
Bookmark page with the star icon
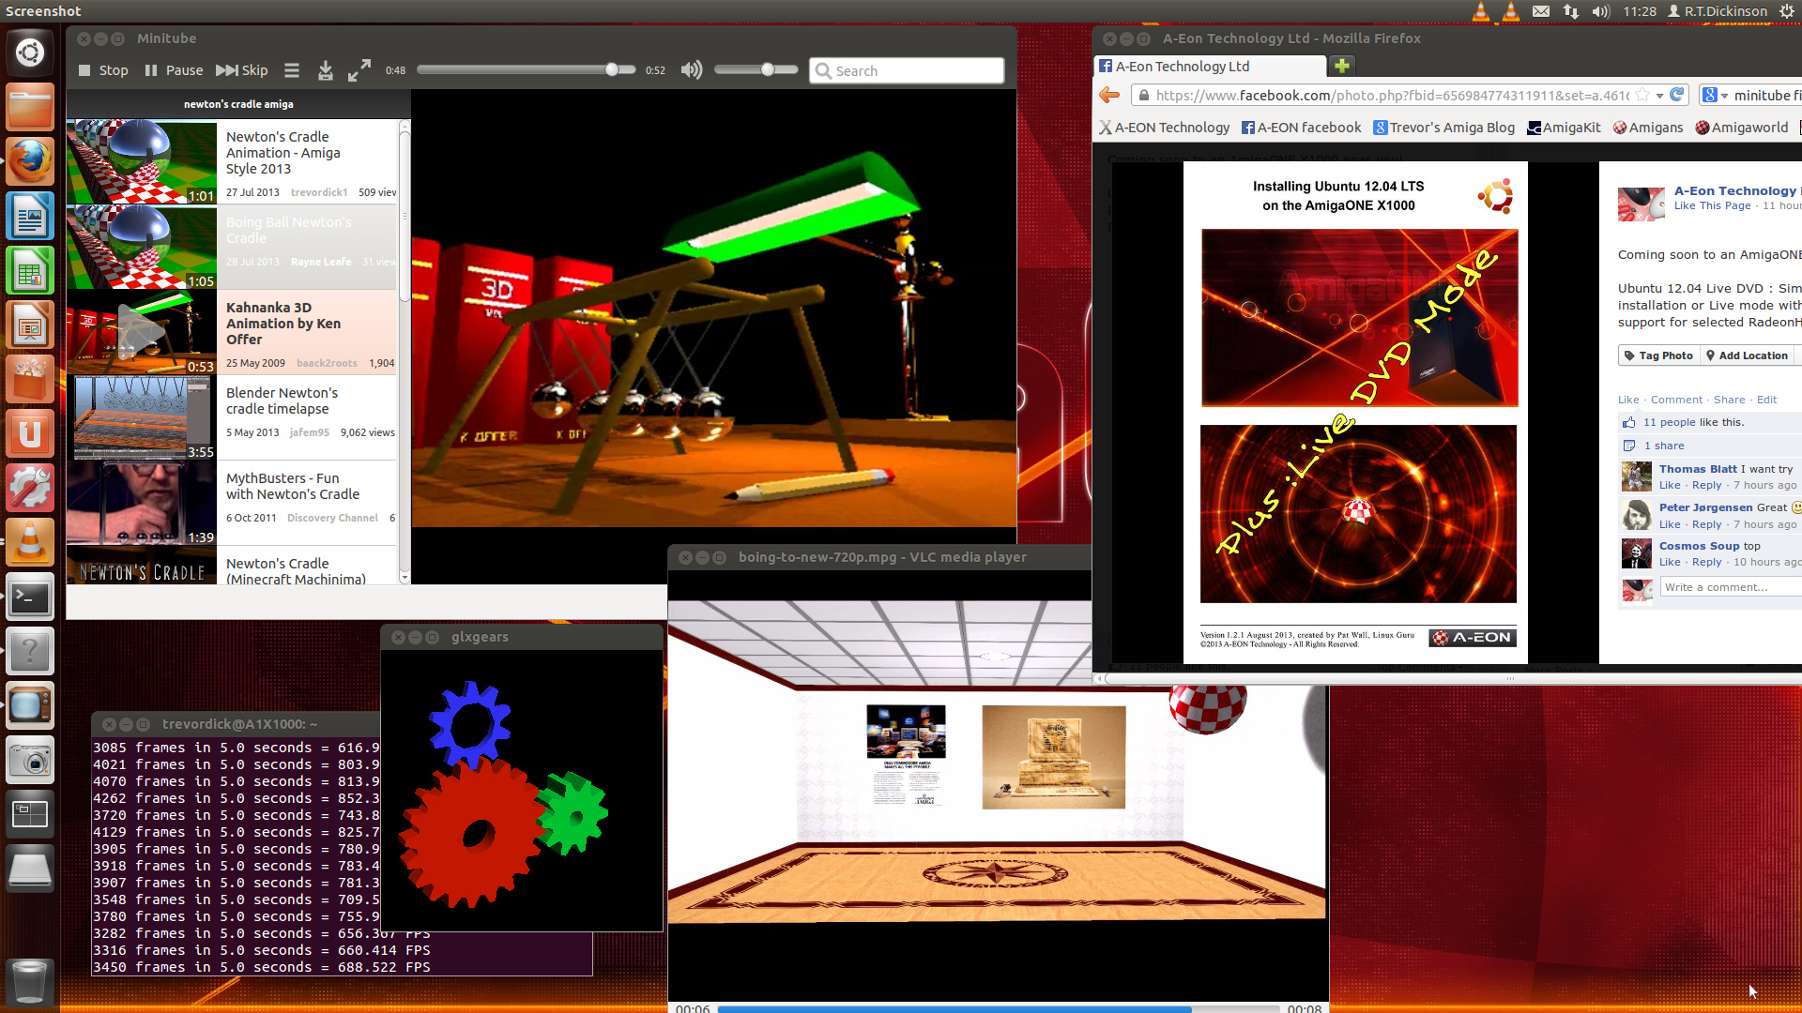tap(1642, 95)
